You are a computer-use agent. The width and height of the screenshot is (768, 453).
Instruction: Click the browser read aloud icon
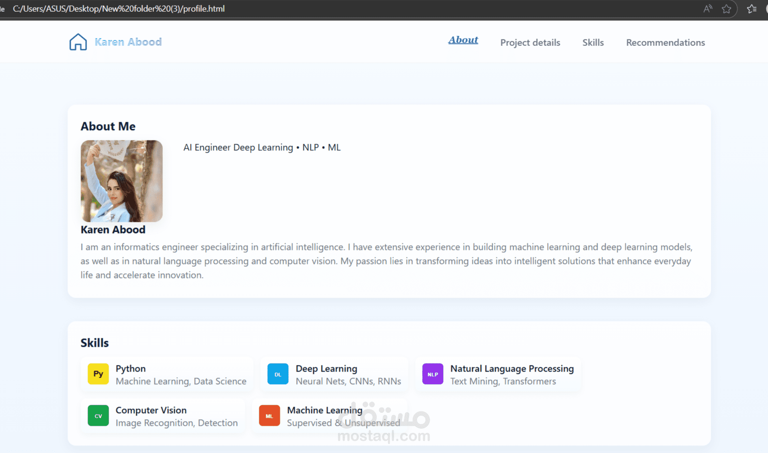(708, 9)
